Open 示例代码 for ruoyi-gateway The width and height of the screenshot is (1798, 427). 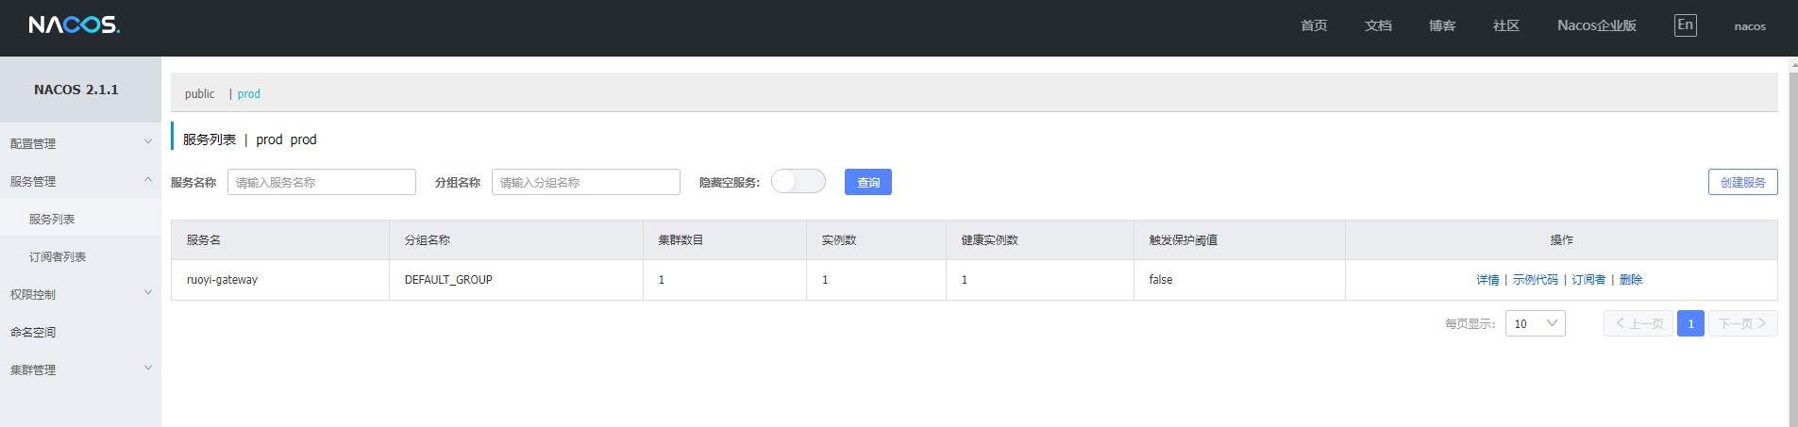pos(1536,280)
